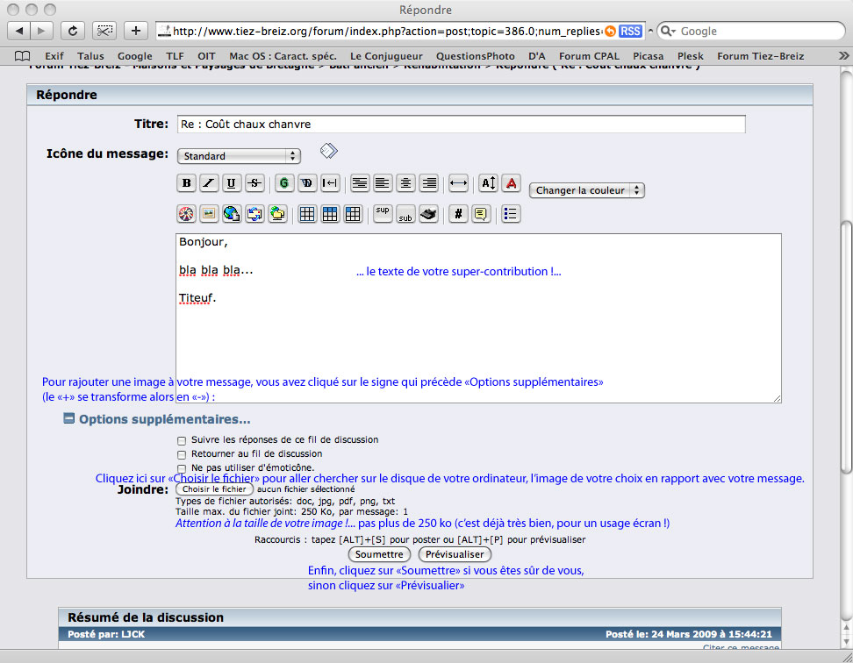The image size is (853, 663).
Task: Open the 'Standard' message icon dropdown
Action: tap(239, 156)
